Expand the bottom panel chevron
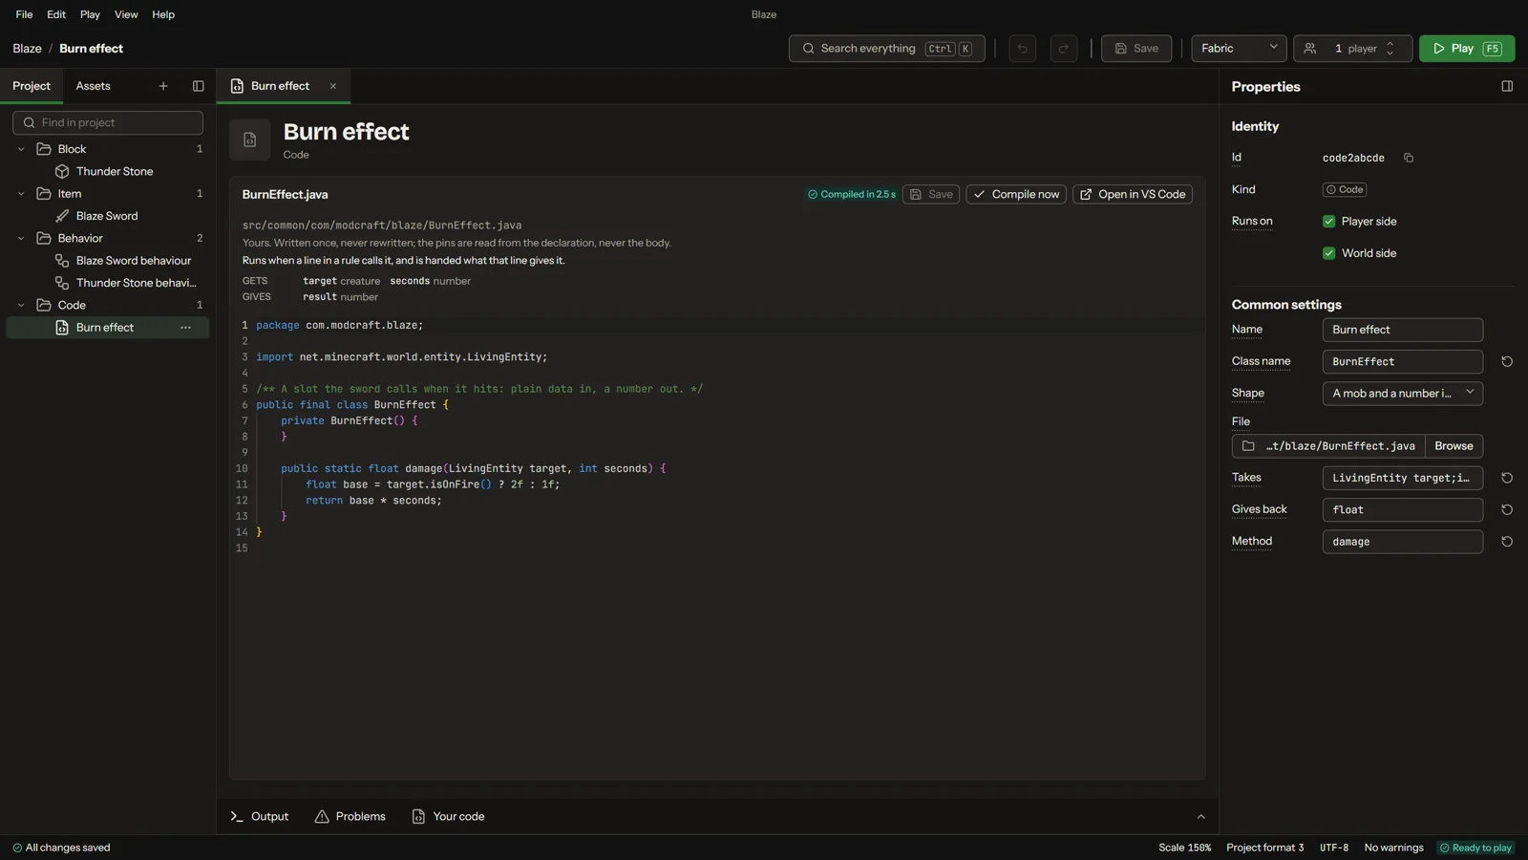The width and height of the screenshot is (1528, 860). (1201, 816)
